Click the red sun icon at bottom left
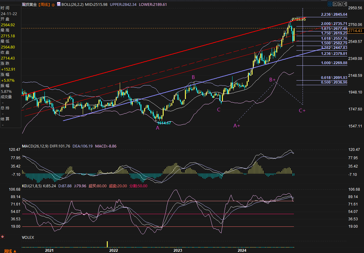 pyautogui.click(x=2, y=237)
